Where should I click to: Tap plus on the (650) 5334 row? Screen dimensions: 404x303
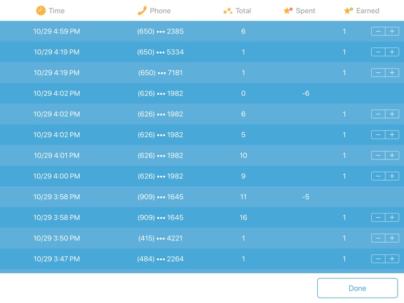click(392, 52)
